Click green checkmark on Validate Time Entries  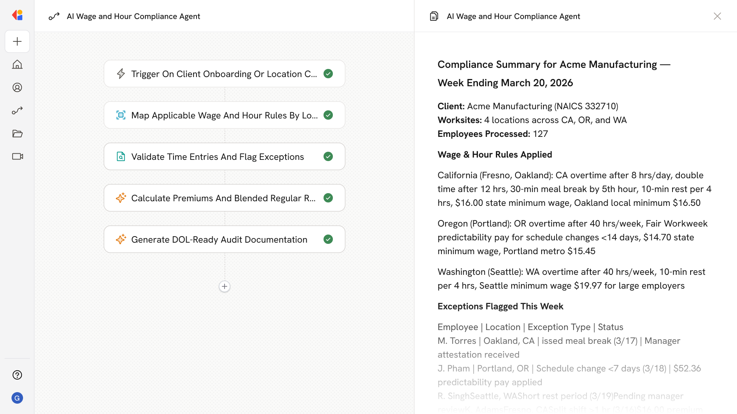pos(328,156)
